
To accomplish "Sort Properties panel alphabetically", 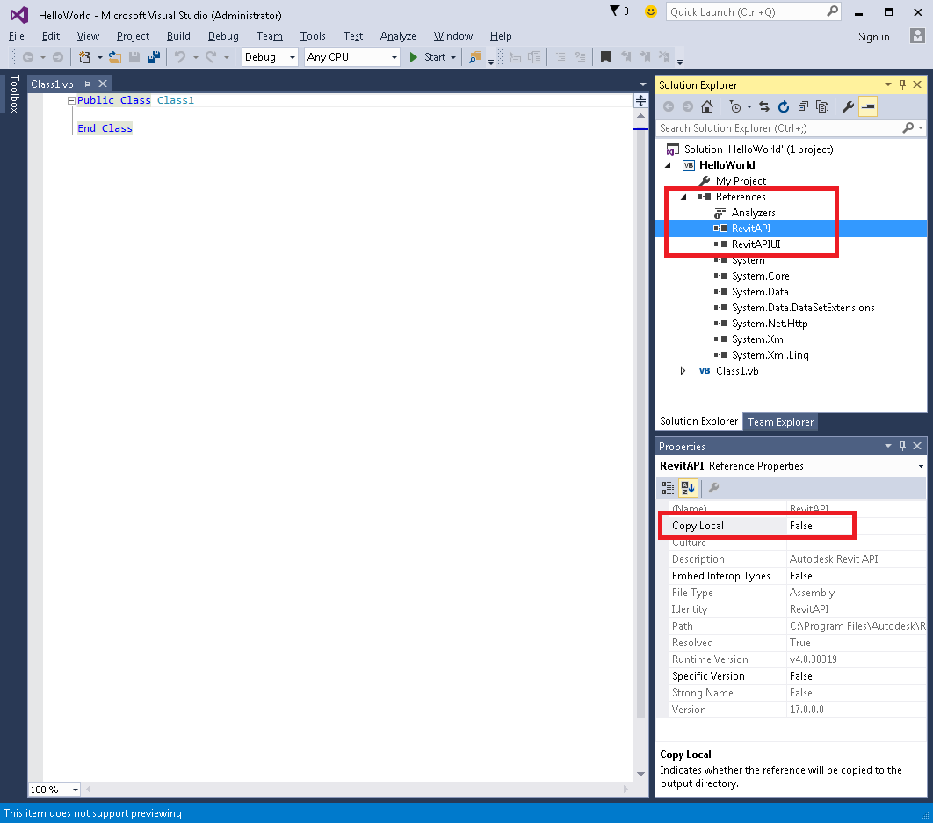I will coord(687,488).
